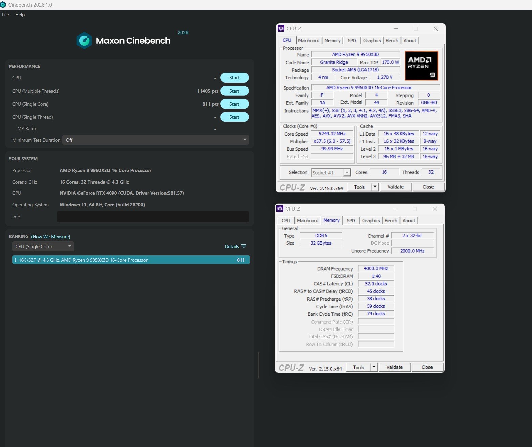The image size is (532, 447).
Task: Click the 11405 pts multi-thread score
Action: point(208,91)
